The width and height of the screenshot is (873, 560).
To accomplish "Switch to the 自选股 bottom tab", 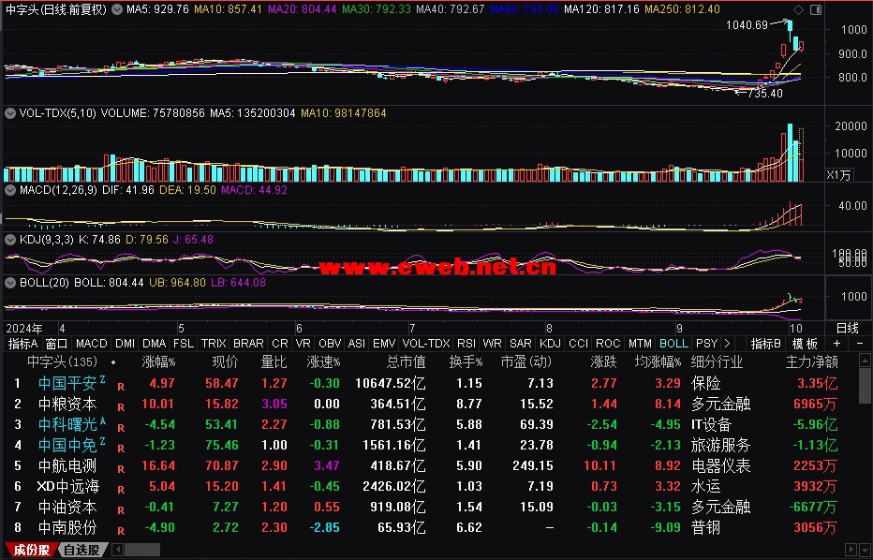I will tap(82, 550).
